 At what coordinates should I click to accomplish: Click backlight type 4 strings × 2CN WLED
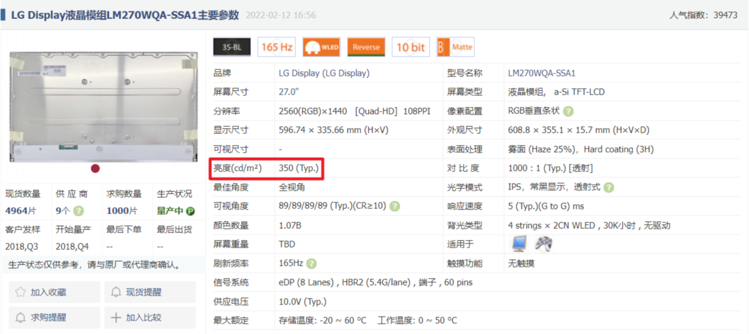551,225
